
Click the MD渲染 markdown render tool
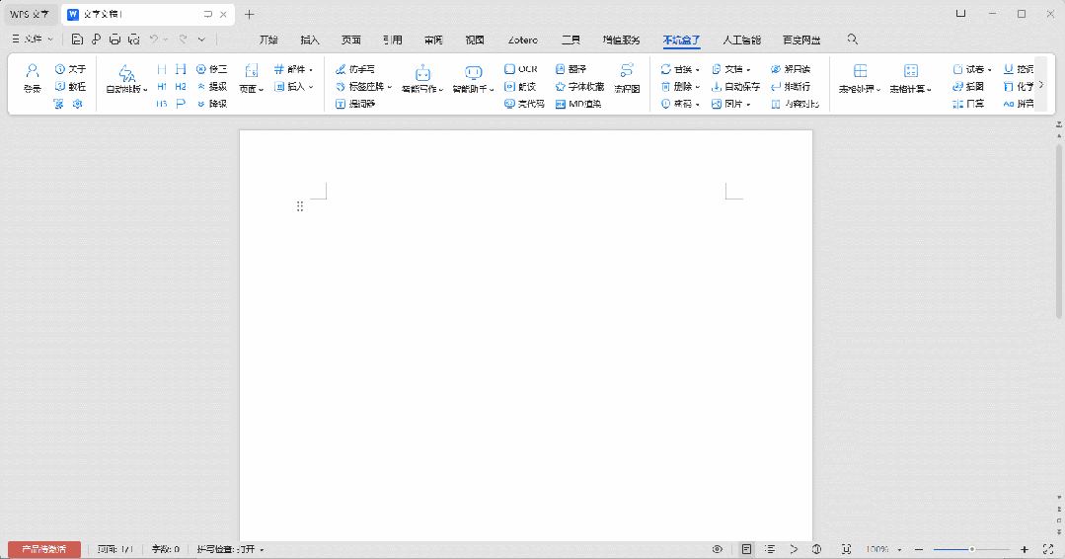pyautogui.click(x=578, y=104)
